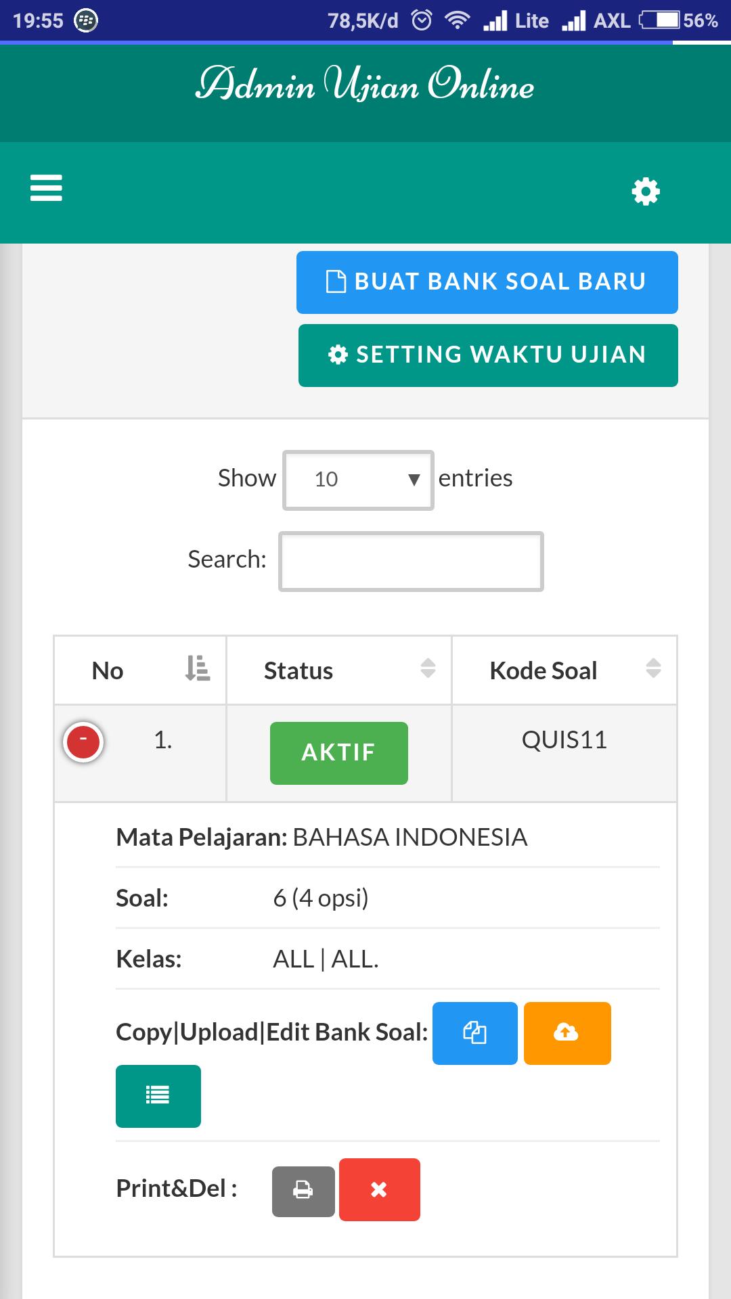
Task: Click Buat Bank Soal Baru button
Action: [487, 282]
